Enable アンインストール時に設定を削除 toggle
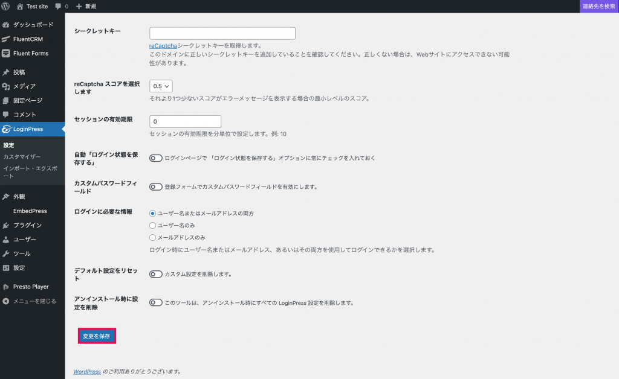 pyautogui.click(x=155, y=302)
